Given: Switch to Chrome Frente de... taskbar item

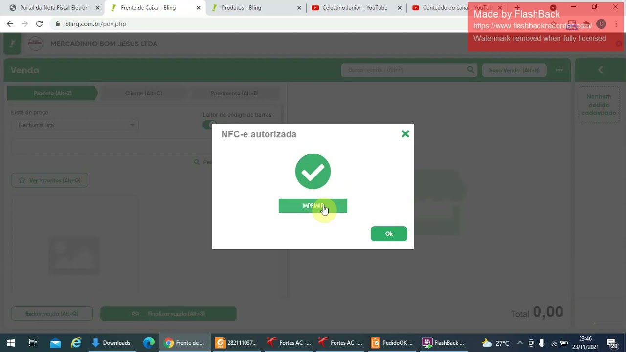Looking at the screenshot, I should coord(185,343).
